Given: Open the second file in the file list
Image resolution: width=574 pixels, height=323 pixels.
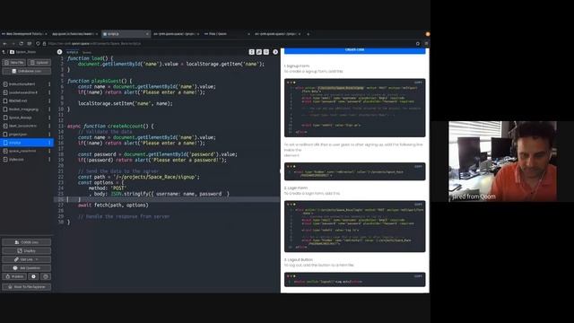Looking at the screenshot, I should [24, 92].
